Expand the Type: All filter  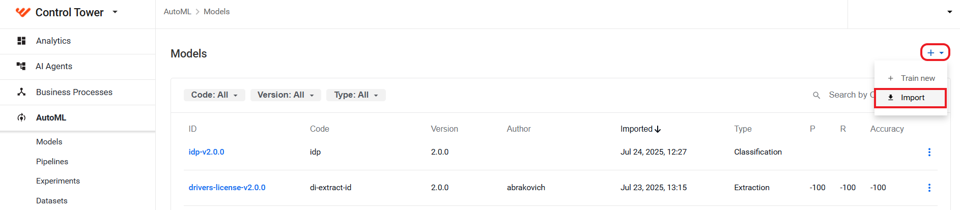[356, 95]
